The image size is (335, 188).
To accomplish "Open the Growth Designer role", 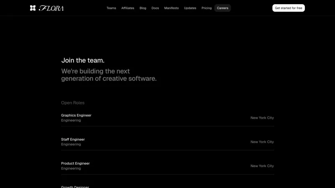I will coord(75,187).
